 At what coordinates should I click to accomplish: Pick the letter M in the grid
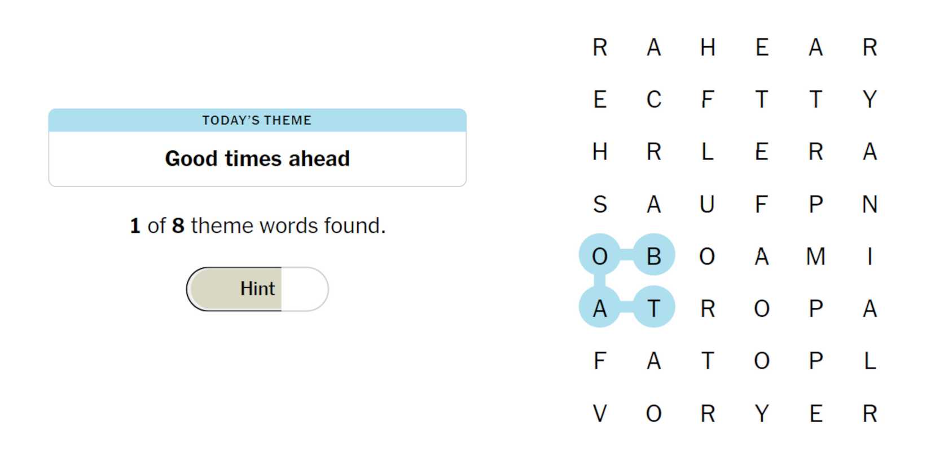click(x=815, y=256)
